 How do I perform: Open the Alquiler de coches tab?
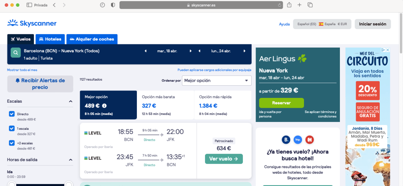pos(92,39)
